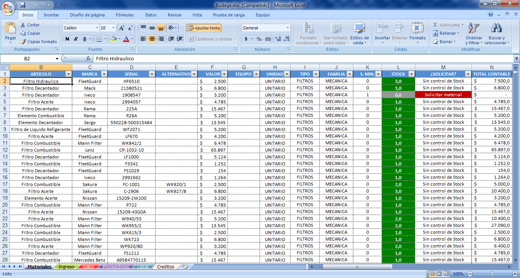Open Buscar y seleccionar binoculars
Viewport: 520px width, 278px height.
(497, 28)
